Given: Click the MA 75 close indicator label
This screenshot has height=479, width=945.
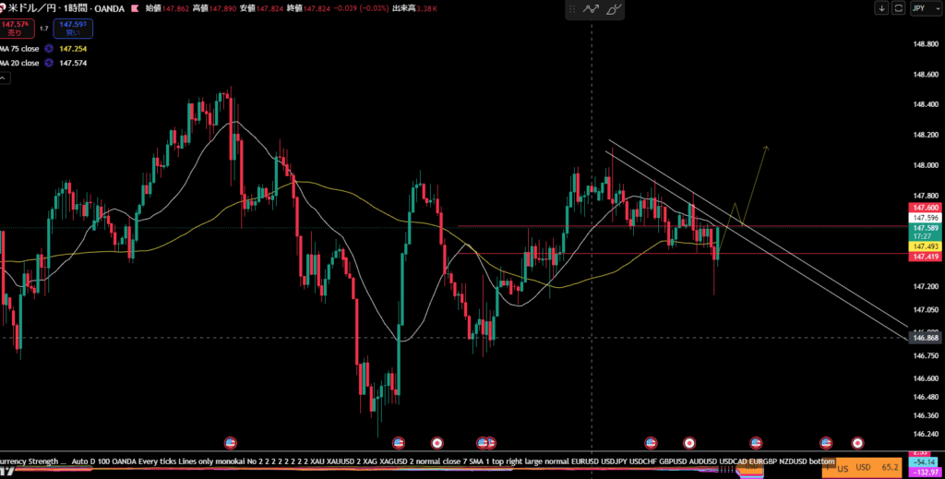Looking at the screenshot, I should coord(18,48).
